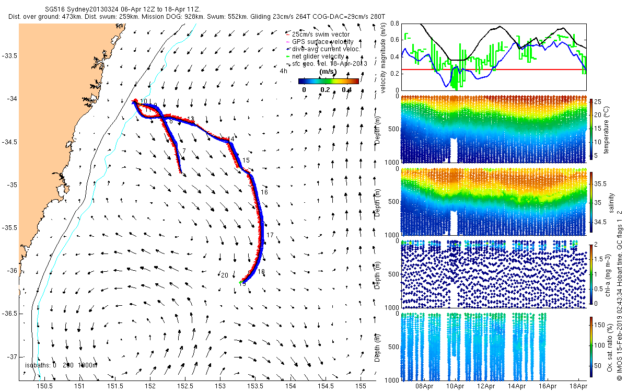Click the '0.8' tick on the velocity magnitude axis
The height and width of the screenshot is (392, 627).
(394, 24)
